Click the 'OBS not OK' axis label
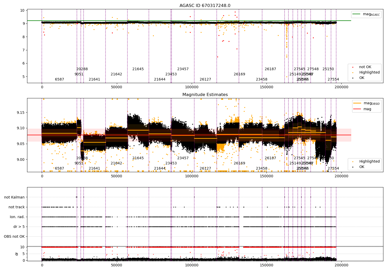 (14, 236)
